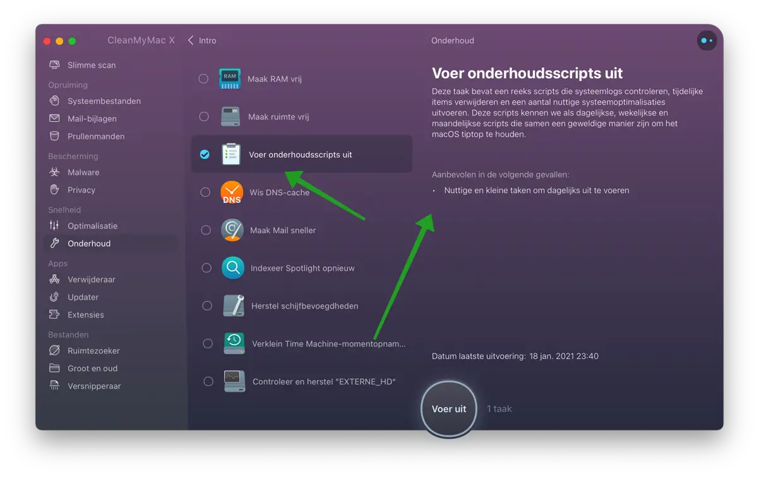Viewport: 759px width, 477px height.
Task: Select Indexeer Spotlight opnieuw label
Action: coord(302,268)
